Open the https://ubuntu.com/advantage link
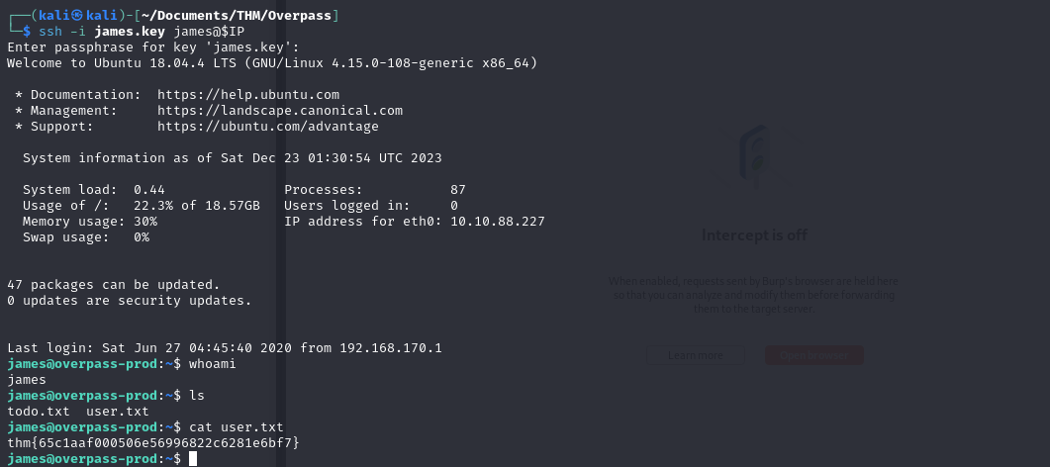The height and width of the screenshot is (467, 1050). pyautogui.click(x=268, y=127)
